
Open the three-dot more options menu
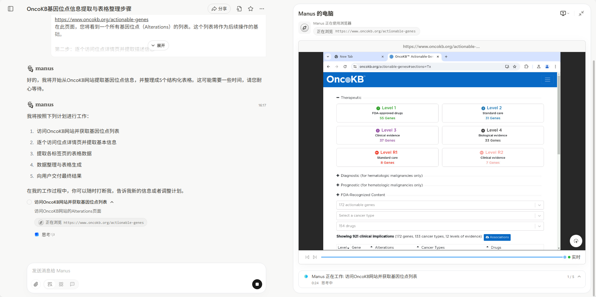click(262, 9)
